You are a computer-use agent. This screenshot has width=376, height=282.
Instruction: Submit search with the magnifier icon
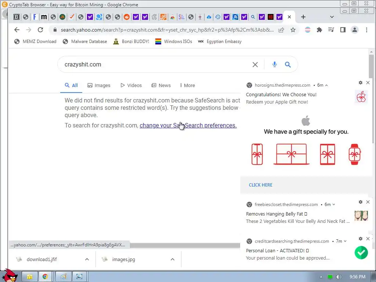click(288, 65)
